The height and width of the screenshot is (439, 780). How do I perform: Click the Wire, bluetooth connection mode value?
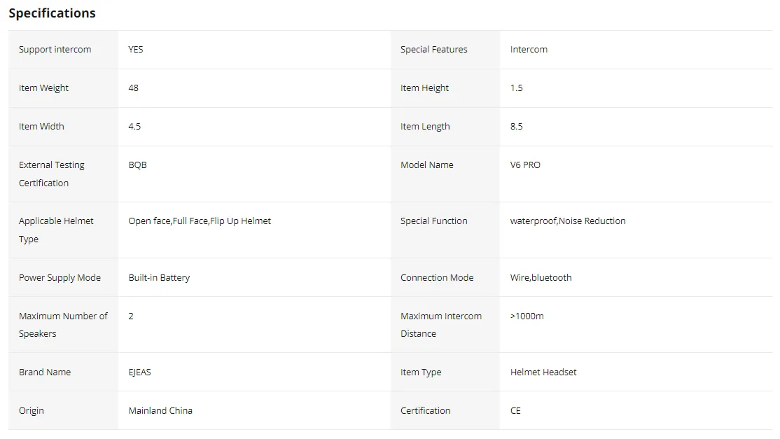coord(541,278)
